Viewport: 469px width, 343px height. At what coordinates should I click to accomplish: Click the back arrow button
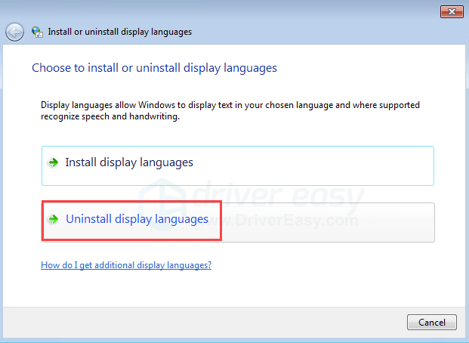tap(14, 32)
